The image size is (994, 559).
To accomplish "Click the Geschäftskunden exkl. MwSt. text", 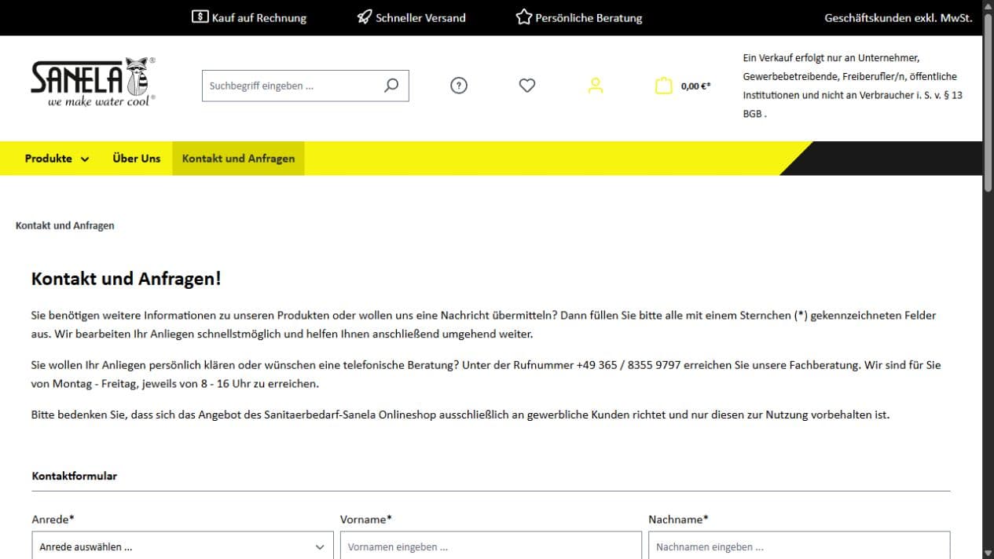I will tap(898, 17).
